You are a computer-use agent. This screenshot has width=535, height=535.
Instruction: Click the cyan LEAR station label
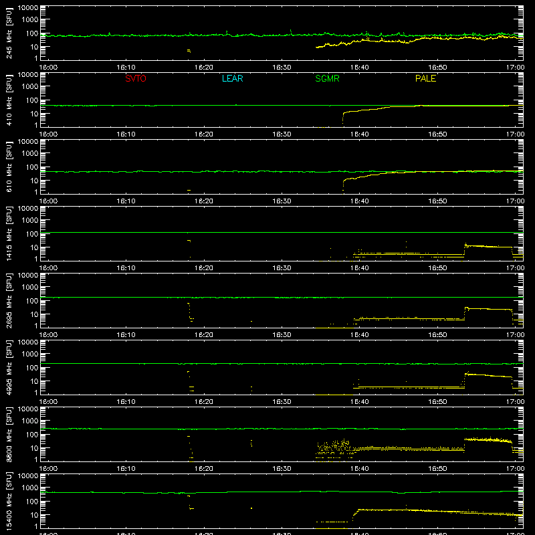pos(232,78)
